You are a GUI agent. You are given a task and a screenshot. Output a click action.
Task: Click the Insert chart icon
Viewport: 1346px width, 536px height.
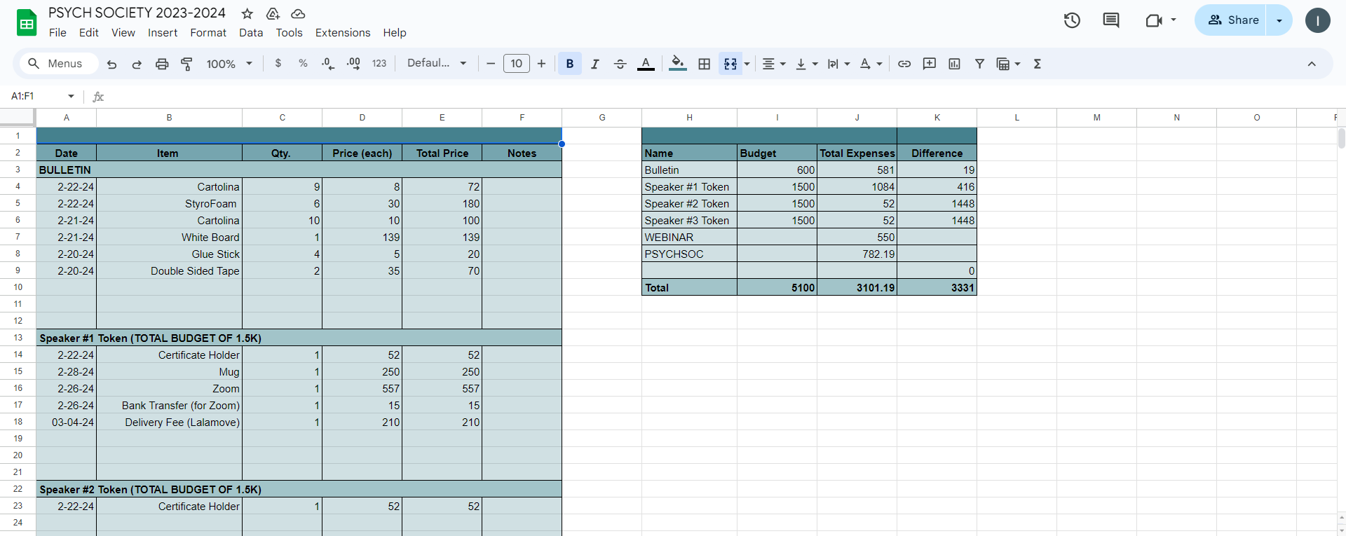(x=955, y=64)
